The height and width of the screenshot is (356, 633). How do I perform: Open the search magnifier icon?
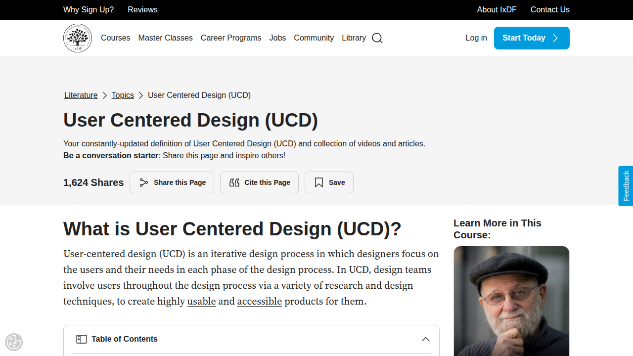click(377, 38)
